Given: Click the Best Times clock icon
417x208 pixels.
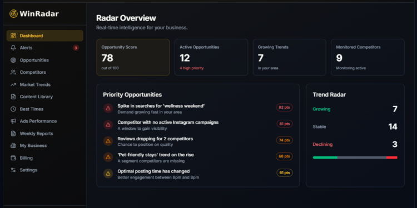Looking at the screenshot, I should click(13, 109).
